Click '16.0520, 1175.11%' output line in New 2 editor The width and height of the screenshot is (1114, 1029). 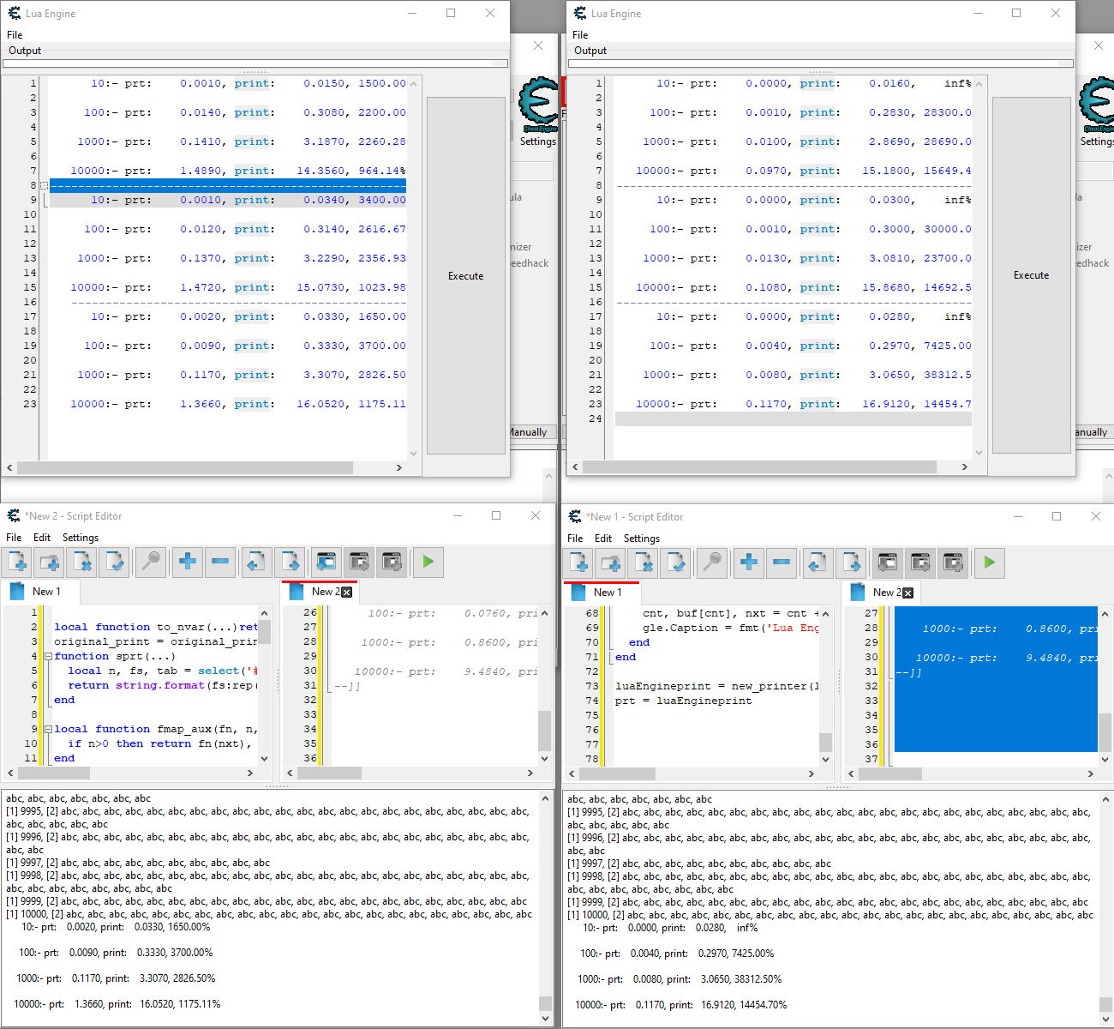117,1004
